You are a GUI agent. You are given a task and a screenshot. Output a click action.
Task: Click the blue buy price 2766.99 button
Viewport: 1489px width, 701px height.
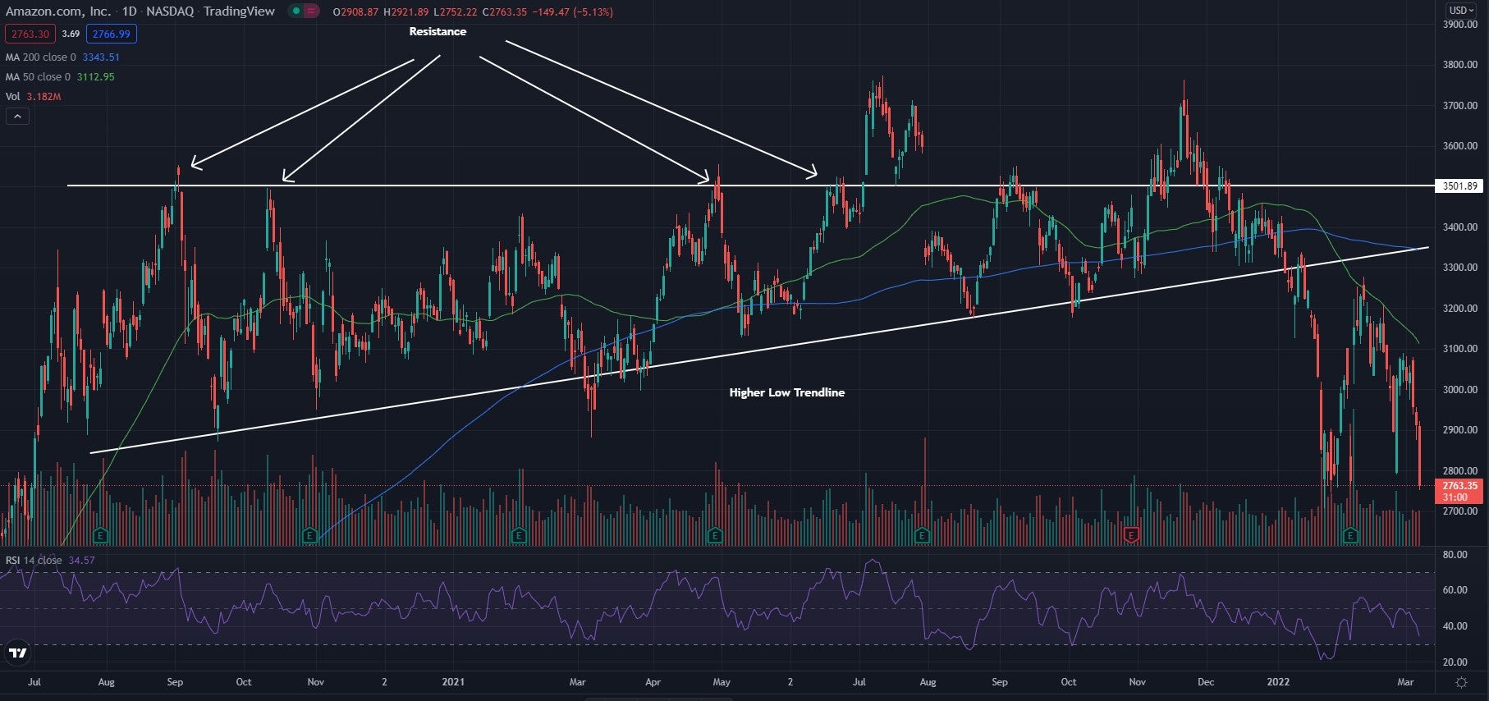click(x=112, y=34)
